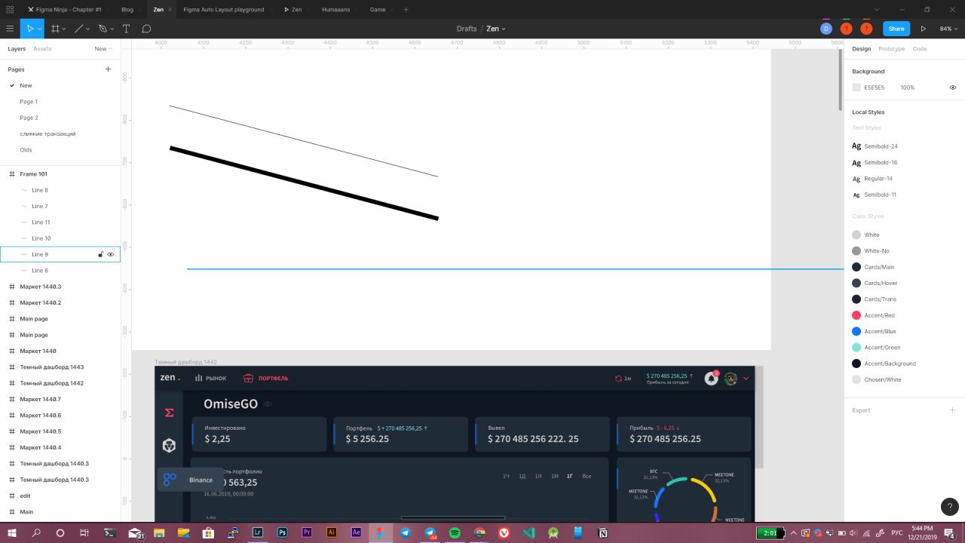Click the РЫНОК nav item in the dashboard

[210, 378]
